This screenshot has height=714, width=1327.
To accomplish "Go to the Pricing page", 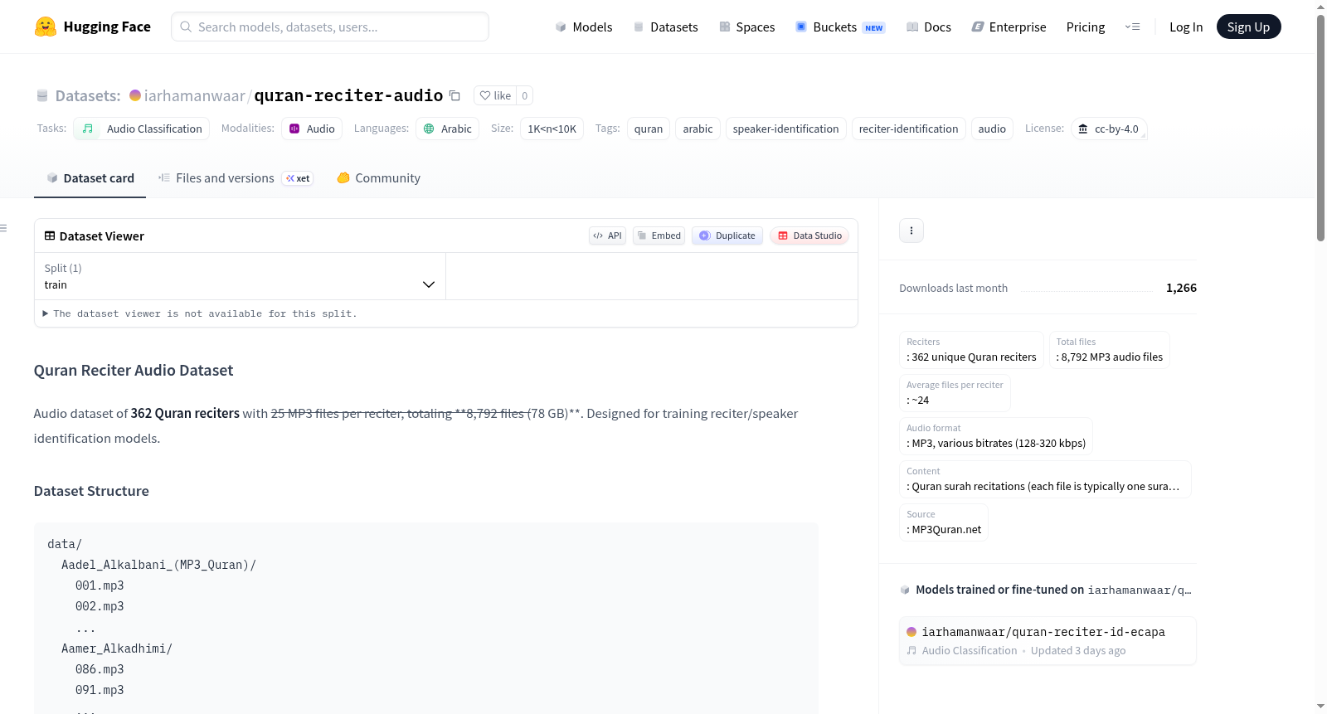I will point(1086,27).
